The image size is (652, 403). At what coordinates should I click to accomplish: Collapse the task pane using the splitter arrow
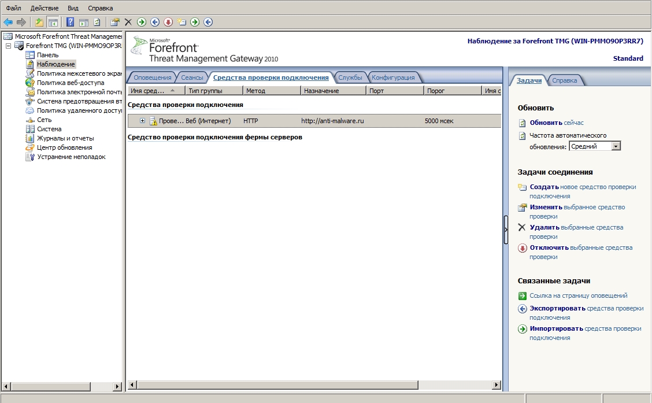point(506,230)
